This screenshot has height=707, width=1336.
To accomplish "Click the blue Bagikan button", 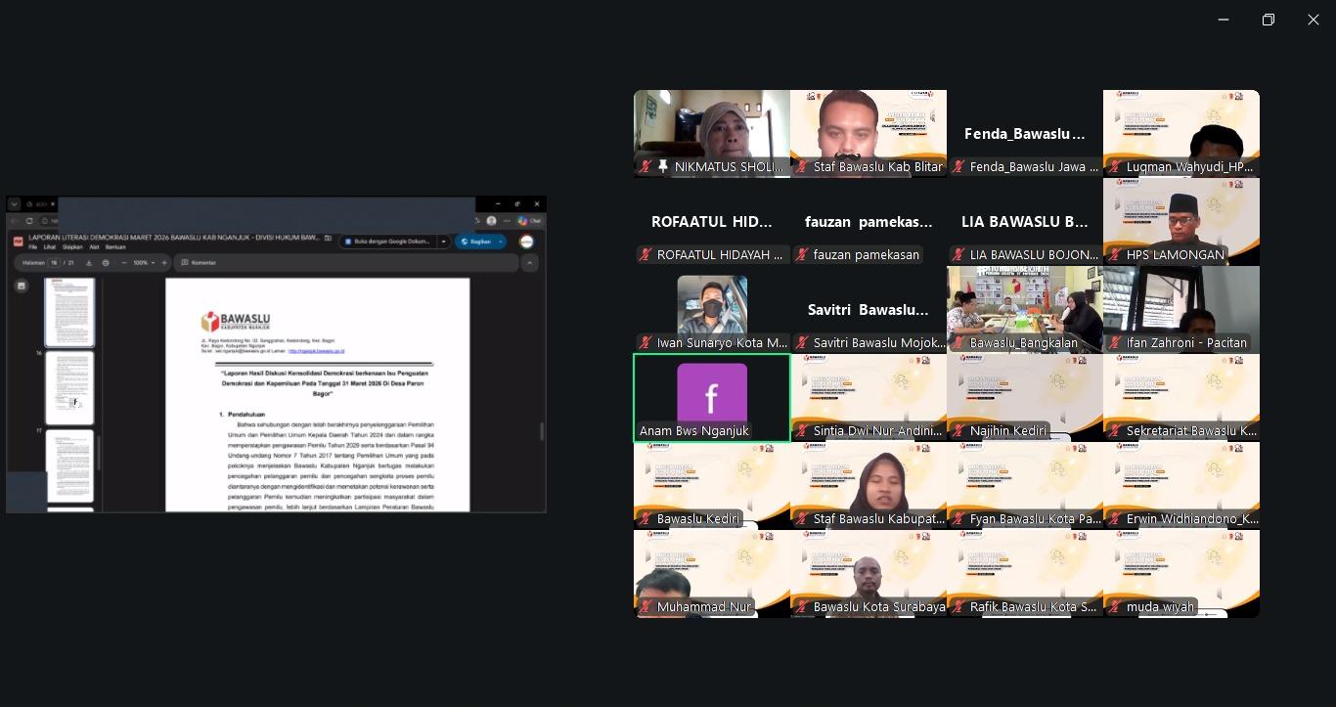I will tap(475, 242).
